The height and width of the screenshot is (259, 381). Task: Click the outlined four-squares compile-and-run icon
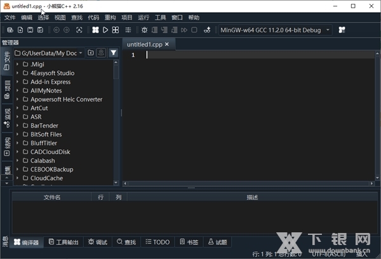pyautogui.click(x=116, y=30)
